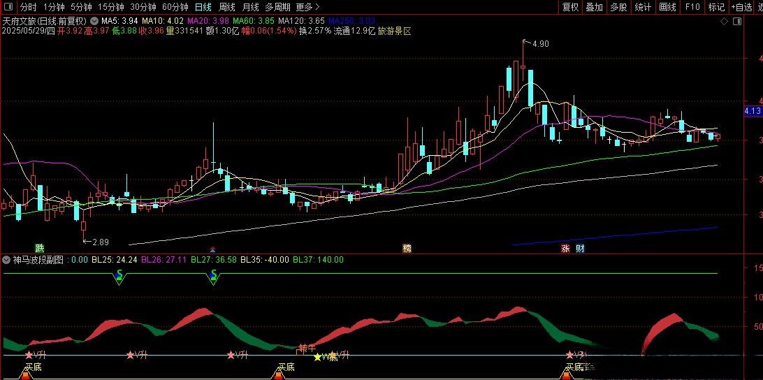Select the 周线 weekly period tab

pyautogui.click(x=227, y=7)
